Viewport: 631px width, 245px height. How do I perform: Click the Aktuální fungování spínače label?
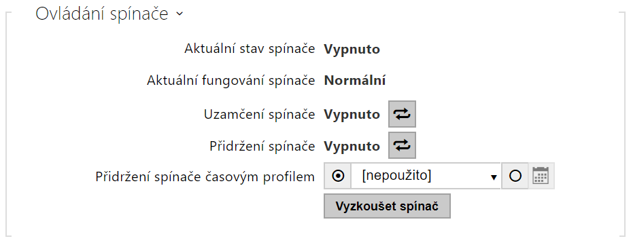pos(231,81)
